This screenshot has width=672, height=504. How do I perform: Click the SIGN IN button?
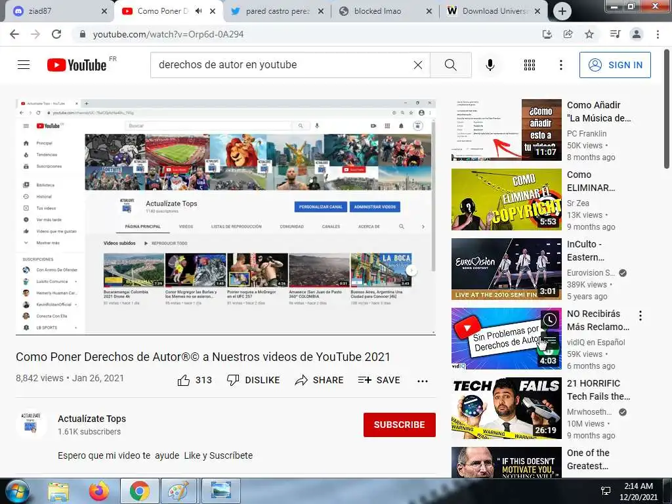[615, 65]
